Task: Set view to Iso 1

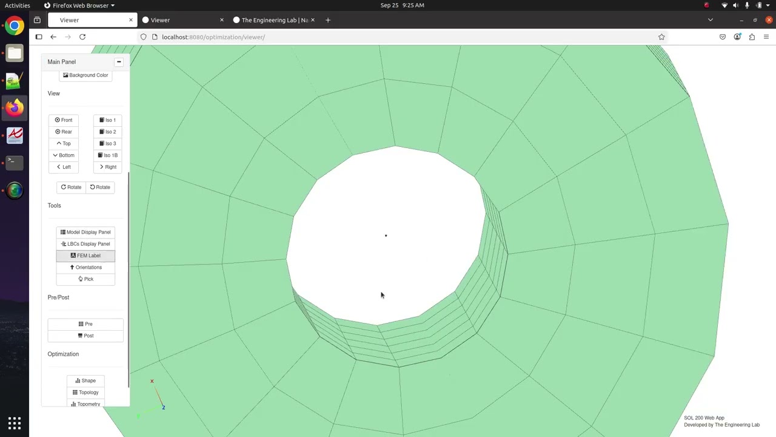Action: click(108, 120)
